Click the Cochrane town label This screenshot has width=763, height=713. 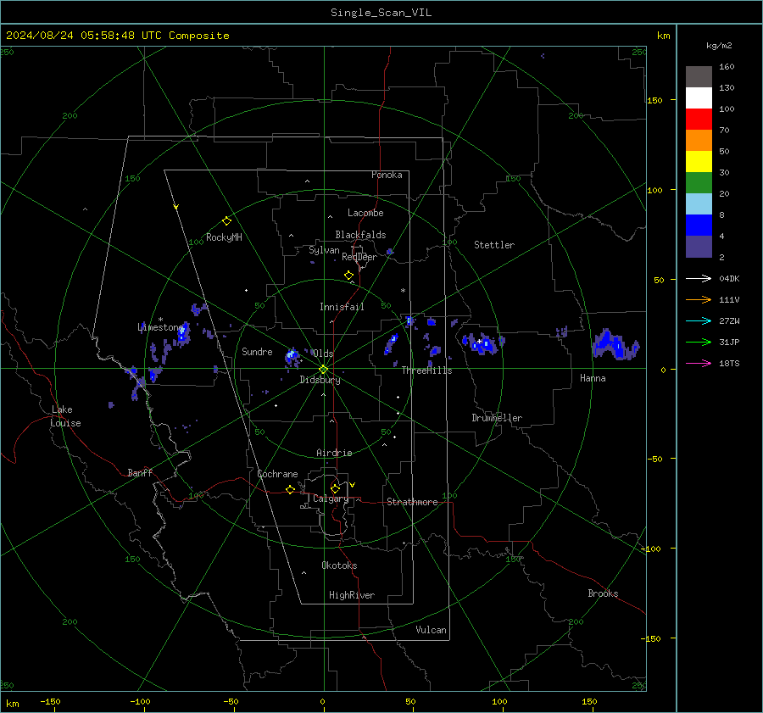coord(277,474)
